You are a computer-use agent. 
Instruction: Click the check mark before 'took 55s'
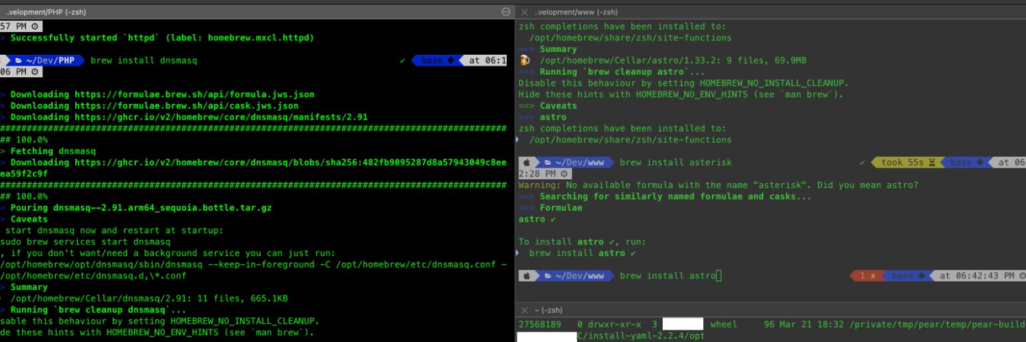pos(863,163)
